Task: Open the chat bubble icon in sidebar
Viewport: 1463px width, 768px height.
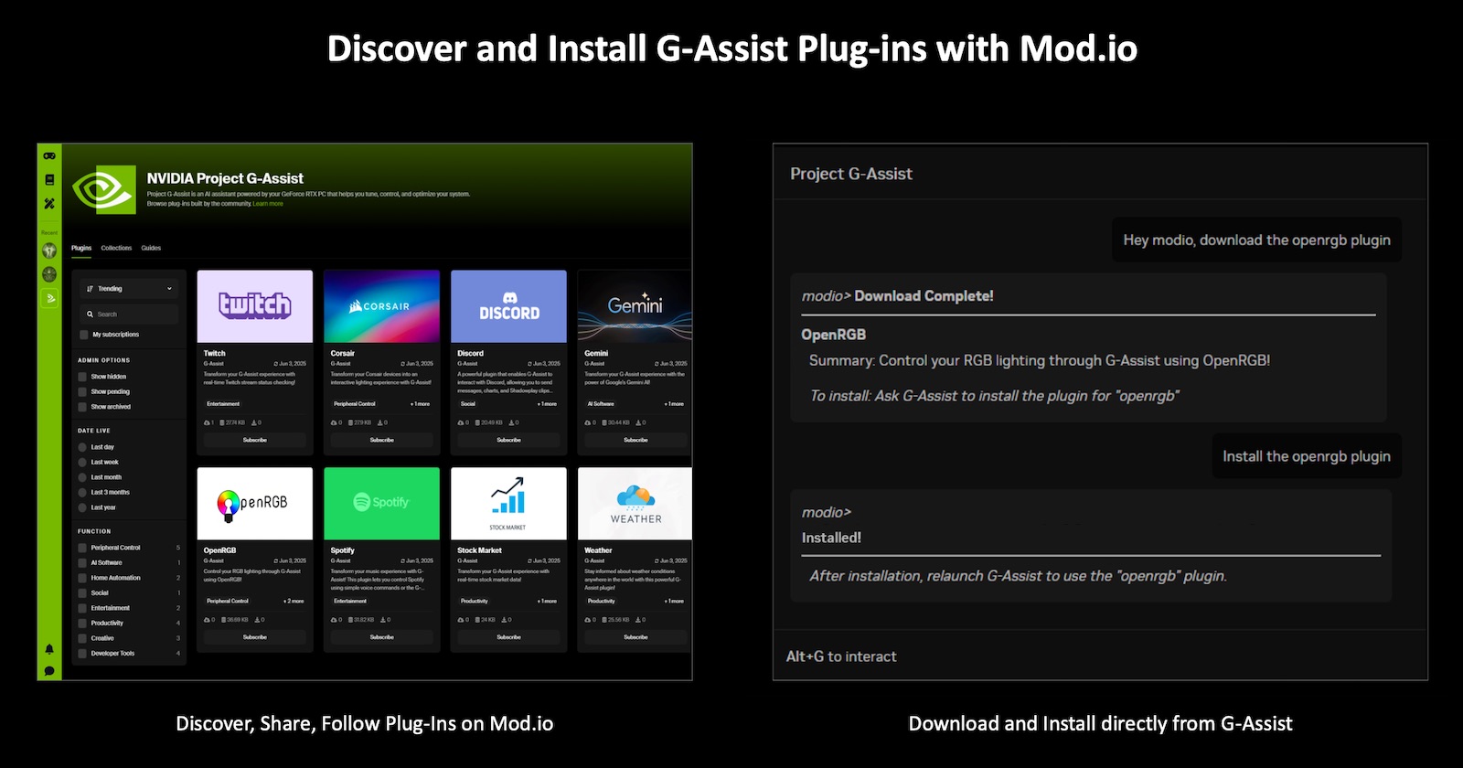Action: [49, 670]
